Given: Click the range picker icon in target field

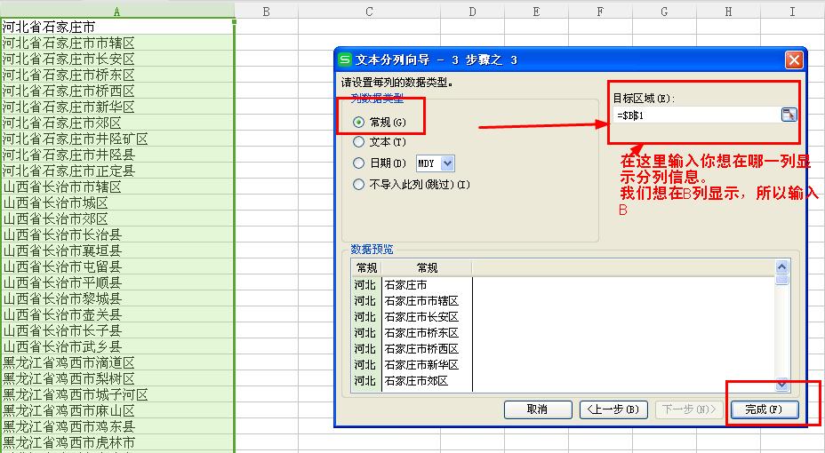Looking at the screenshot, I should (x=789, y=115).
